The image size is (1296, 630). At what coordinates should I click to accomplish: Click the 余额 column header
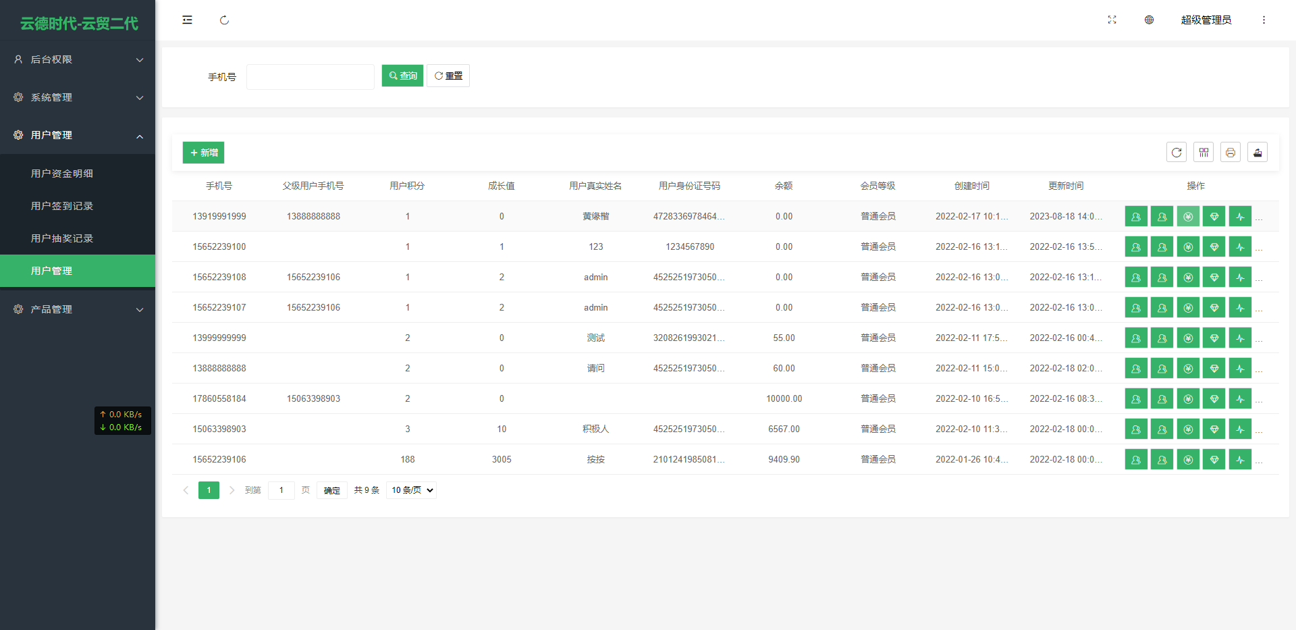tap(784, 186)
